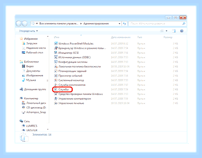Expand the address bar history dropdown
The image size is (202, 158).
120,24
